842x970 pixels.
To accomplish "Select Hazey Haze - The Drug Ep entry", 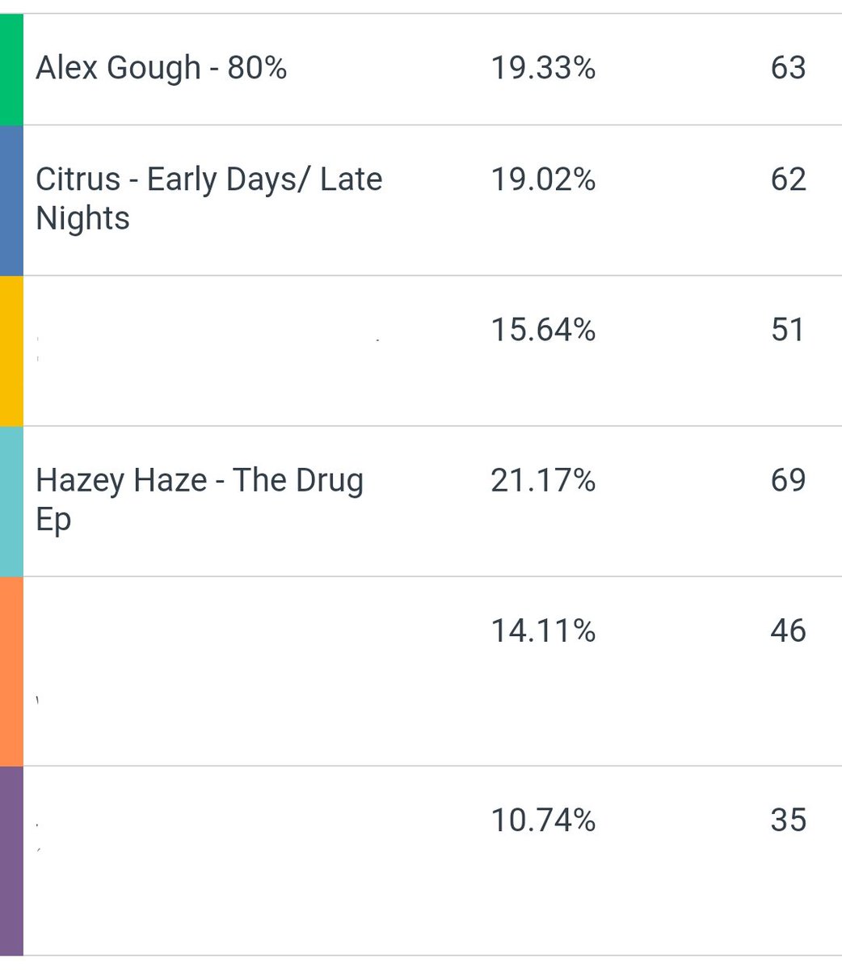I will tap(200, 500).
